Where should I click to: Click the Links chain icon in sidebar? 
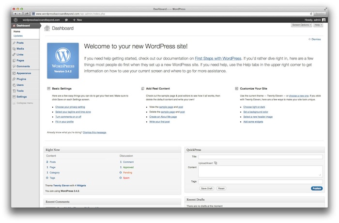coord(14,55)
